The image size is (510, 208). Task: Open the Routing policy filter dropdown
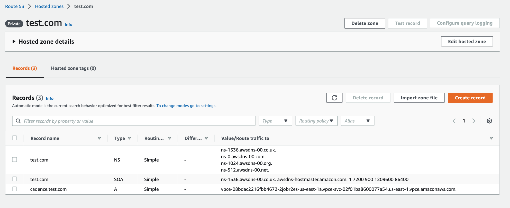pos(316,121)
